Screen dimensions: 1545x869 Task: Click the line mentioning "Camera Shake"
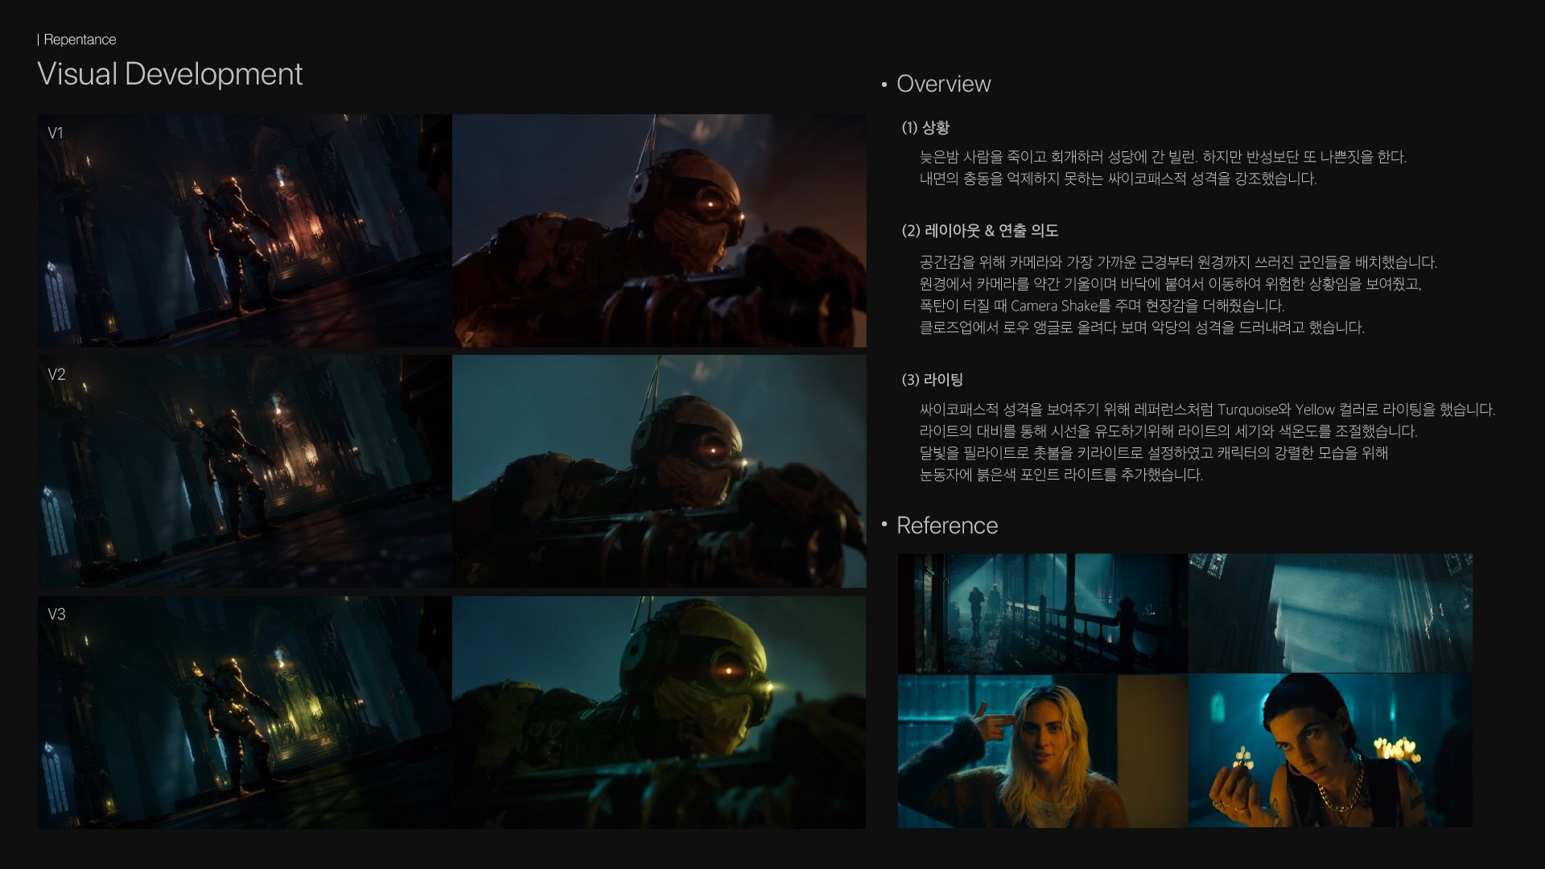click(1102, 306)
